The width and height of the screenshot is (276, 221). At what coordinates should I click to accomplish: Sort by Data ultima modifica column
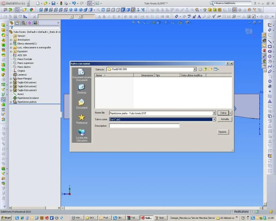(x=193, y=75)
